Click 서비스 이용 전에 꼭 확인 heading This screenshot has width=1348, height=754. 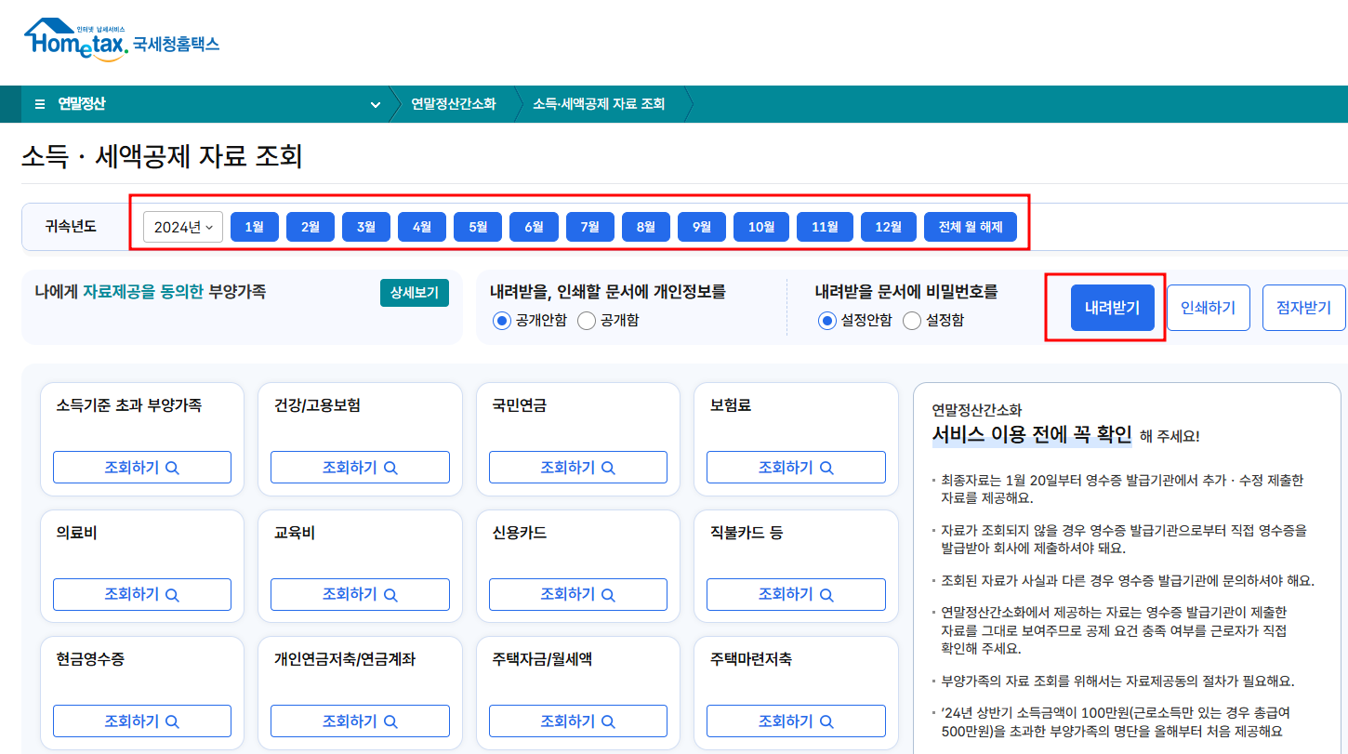click(x=1032, y=435)
